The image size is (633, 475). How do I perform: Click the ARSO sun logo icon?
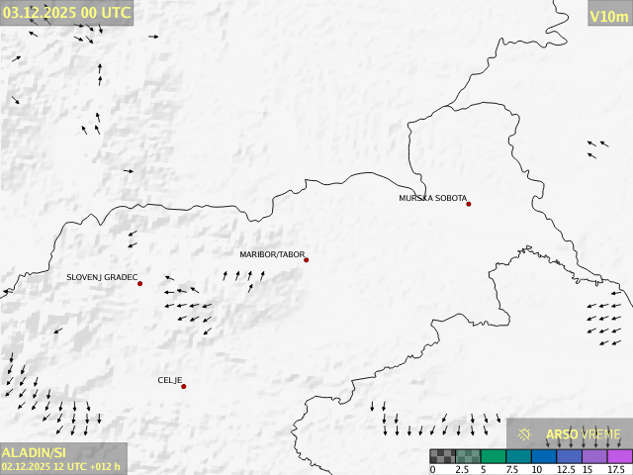coord(525,434)
